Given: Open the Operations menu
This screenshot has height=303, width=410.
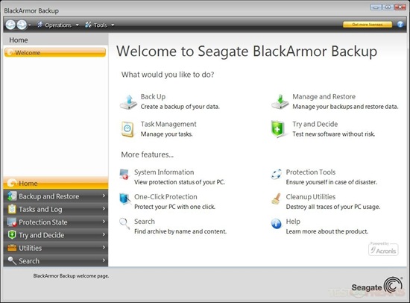Looking at the screenshot, I should (58, 25).
